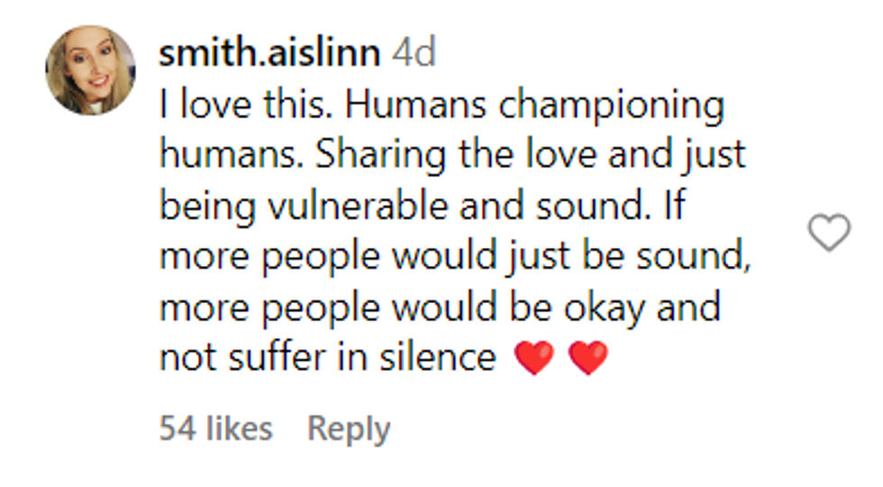Show who liked this comment

tap(215, 429)
